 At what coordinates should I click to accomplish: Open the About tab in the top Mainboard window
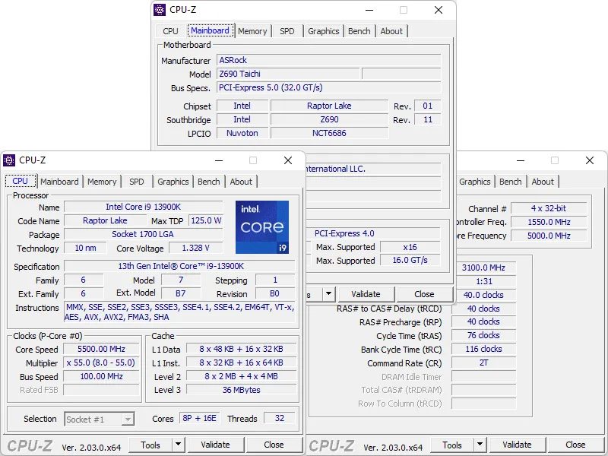point(391,31)
